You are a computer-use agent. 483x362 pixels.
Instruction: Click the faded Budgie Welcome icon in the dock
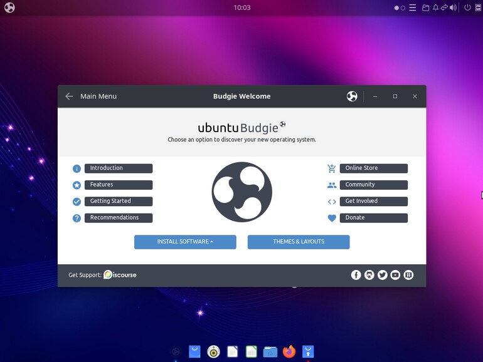176,351
